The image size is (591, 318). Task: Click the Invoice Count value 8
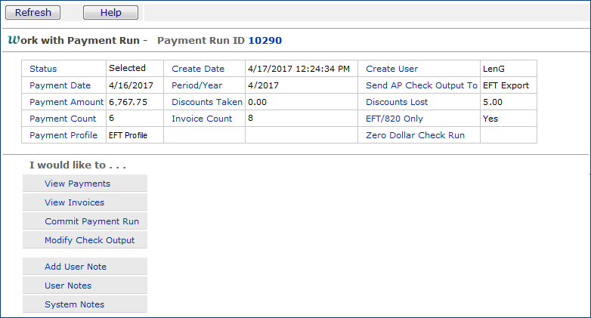250,119
